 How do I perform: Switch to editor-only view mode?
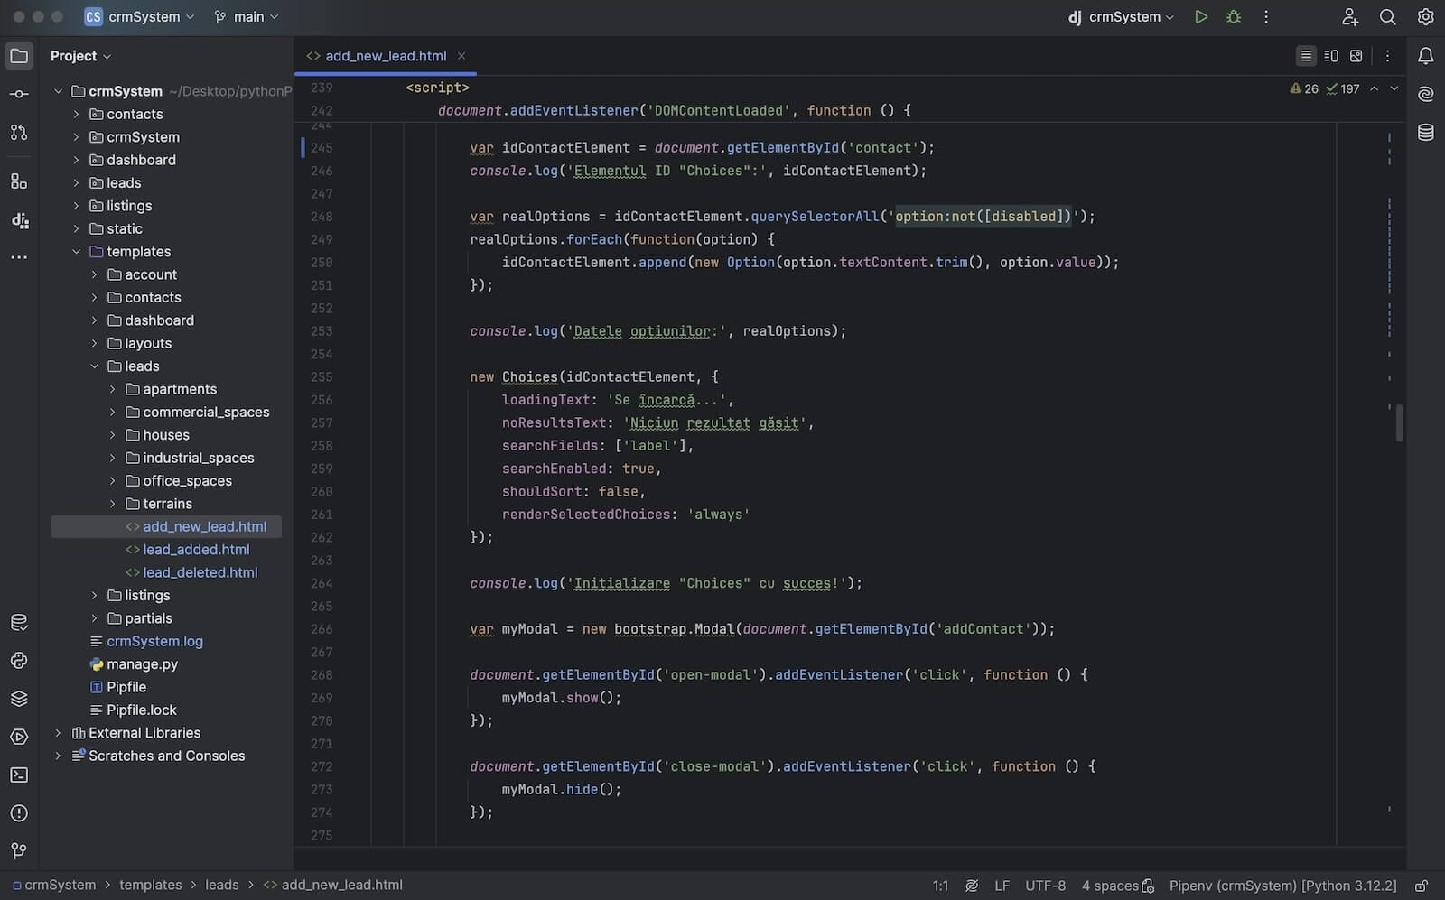pos(1306,56)
